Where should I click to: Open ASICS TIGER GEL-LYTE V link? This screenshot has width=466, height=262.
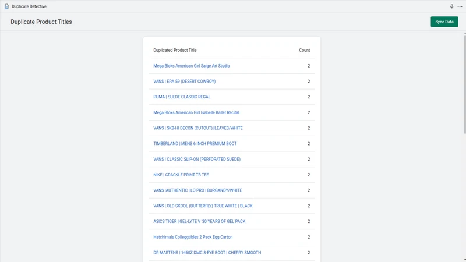click(199, 221)
